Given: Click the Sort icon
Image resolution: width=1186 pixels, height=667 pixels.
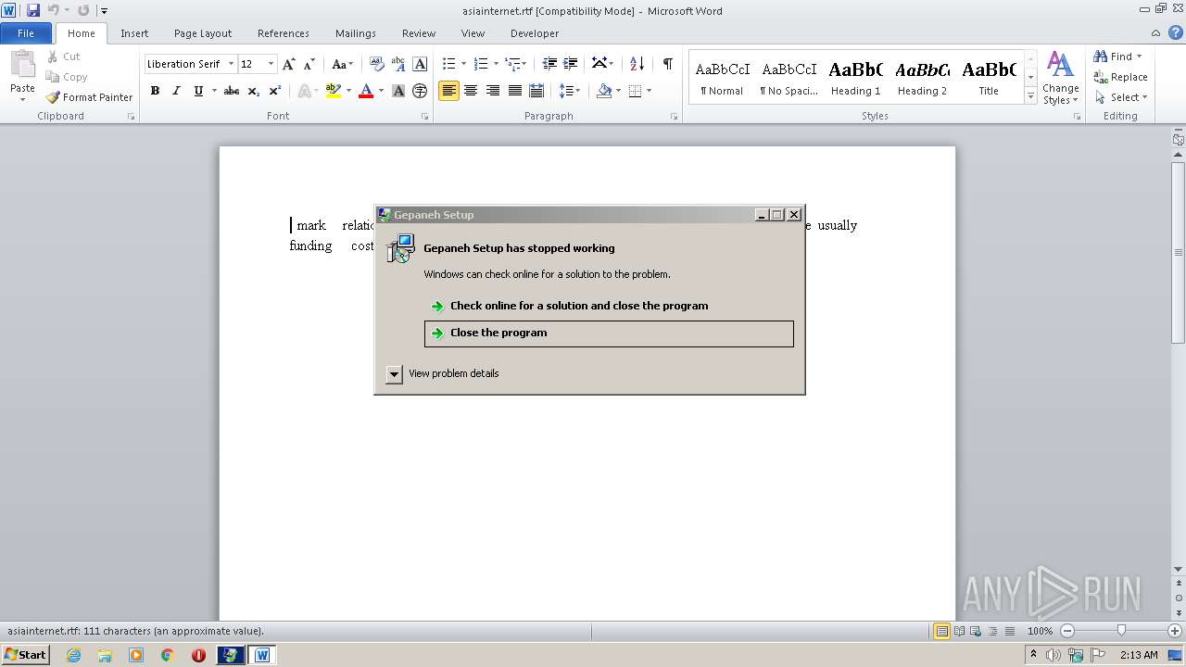Looking at the screenshot, I should click(x=637, y=64).
